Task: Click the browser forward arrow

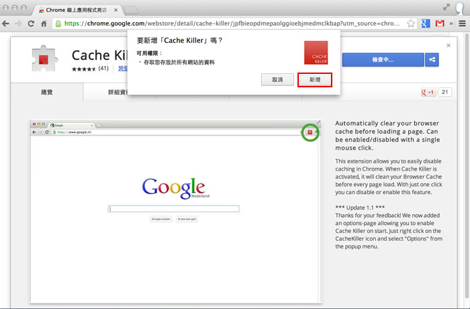Action: (x=18, y=24)
